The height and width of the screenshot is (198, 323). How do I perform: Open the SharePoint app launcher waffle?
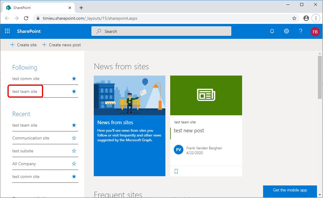coord(7,31)
